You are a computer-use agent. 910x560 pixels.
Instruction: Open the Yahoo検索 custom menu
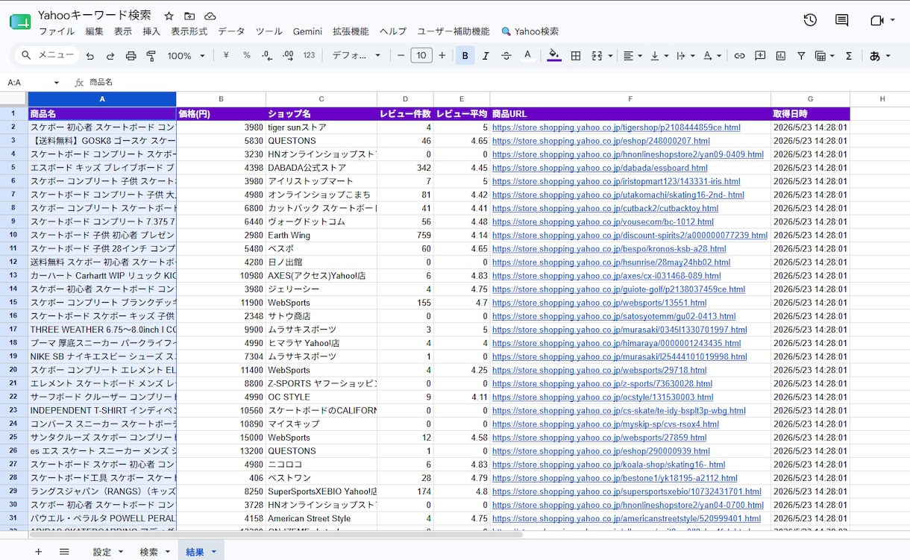click(x=530, y=31)
